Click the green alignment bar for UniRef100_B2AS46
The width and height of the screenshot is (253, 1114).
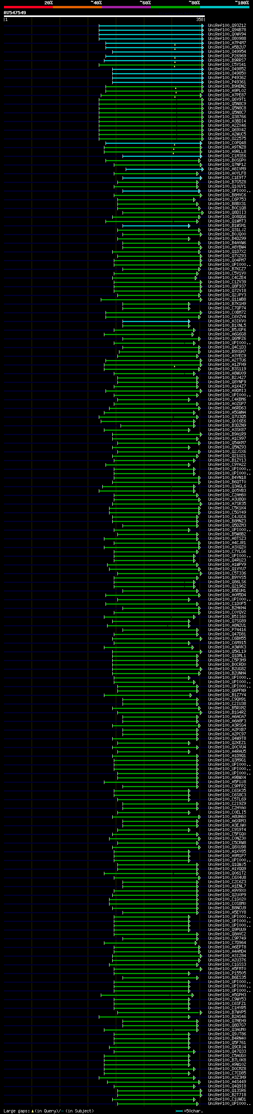(x=144, y=1017)
